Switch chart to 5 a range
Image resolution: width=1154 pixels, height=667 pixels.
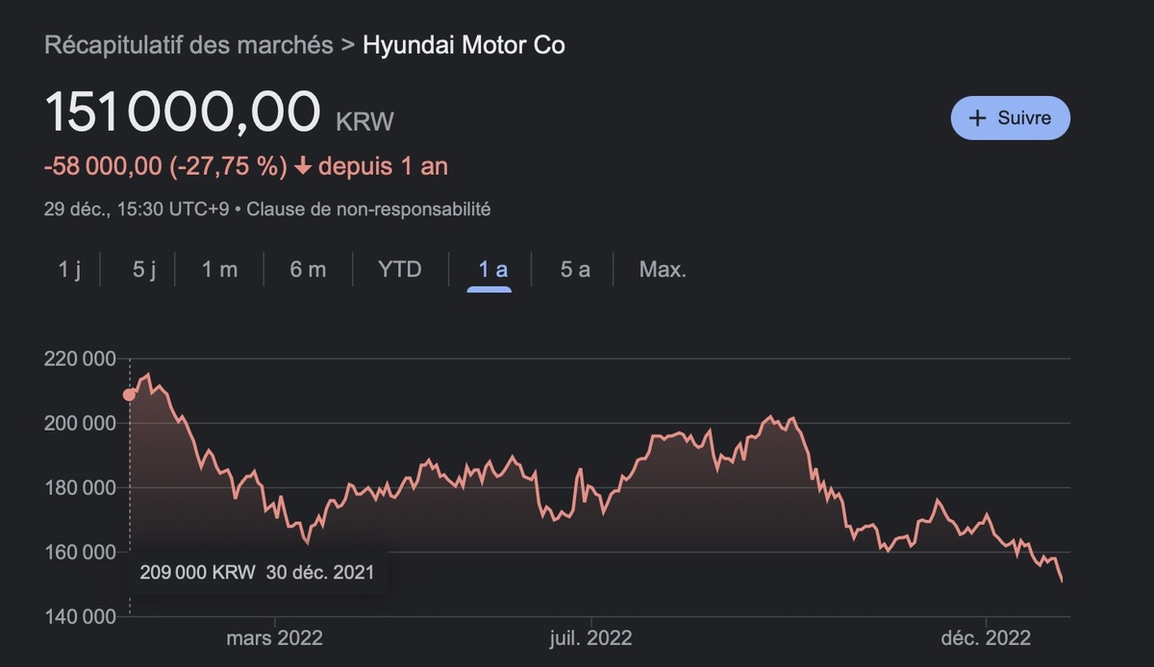575,270
